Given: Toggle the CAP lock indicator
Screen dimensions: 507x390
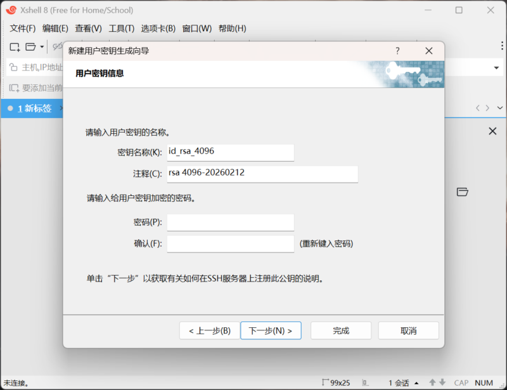Looking at the screenshot, I should click(x=461, y=382).
